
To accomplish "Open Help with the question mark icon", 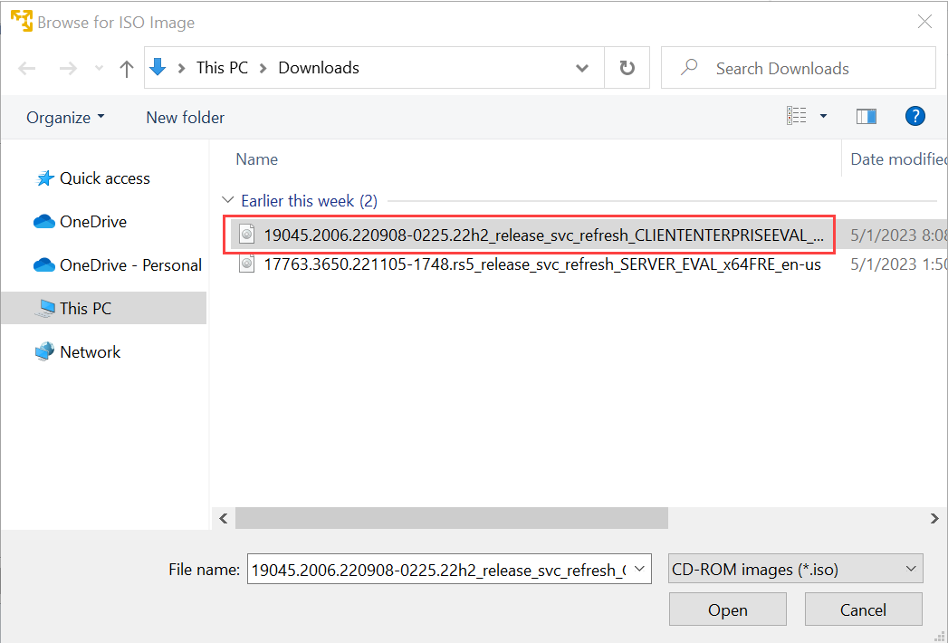I will [914, 116].
